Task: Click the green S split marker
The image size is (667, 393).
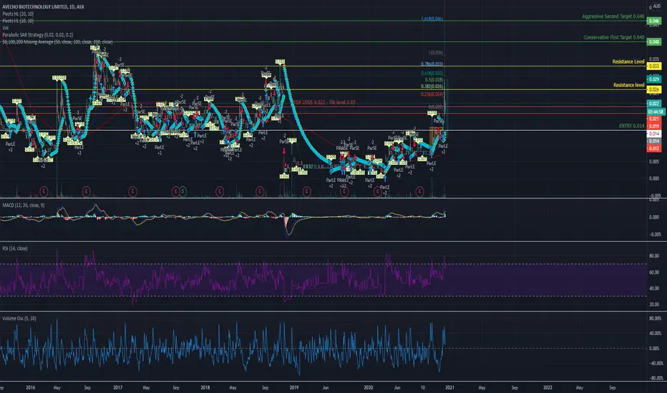Action: click(182, 191)
